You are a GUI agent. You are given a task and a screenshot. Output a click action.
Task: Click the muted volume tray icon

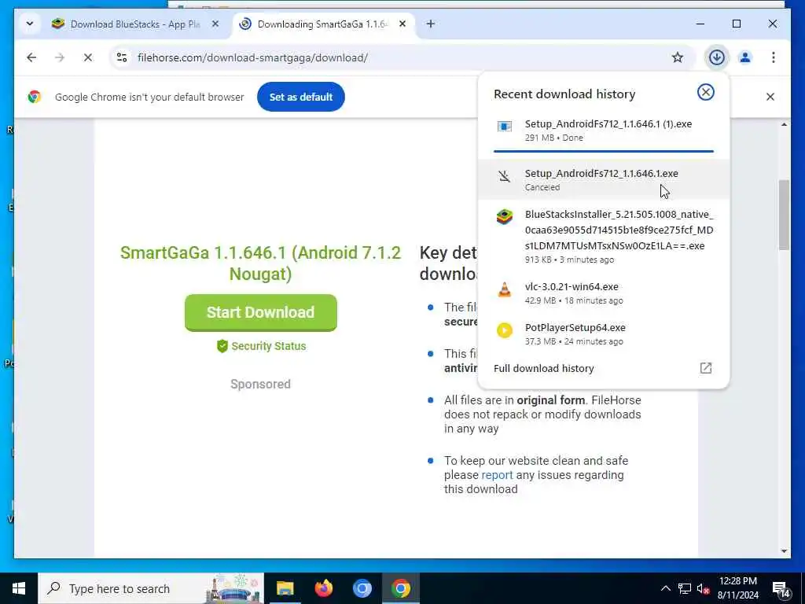(x=703, y=588)
